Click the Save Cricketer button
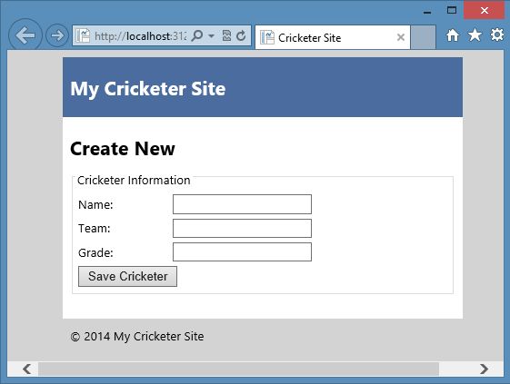 point(127,277)
